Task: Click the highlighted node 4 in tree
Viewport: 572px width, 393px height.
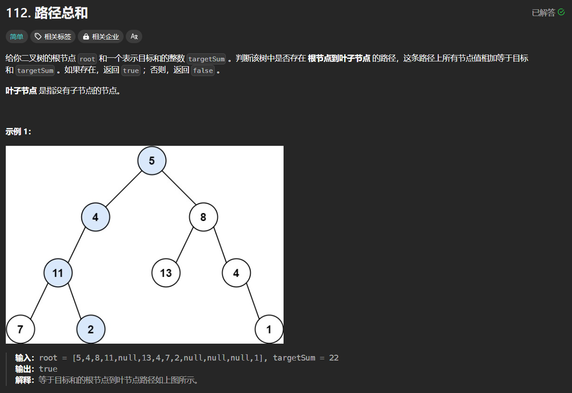Action: 96,217
